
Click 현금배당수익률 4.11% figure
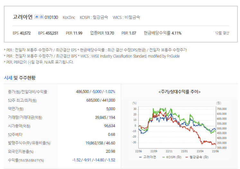tap(176, 33)
